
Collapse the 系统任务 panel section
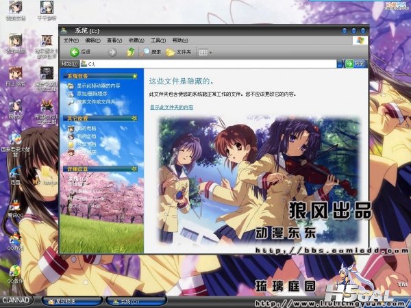(134, 76)
